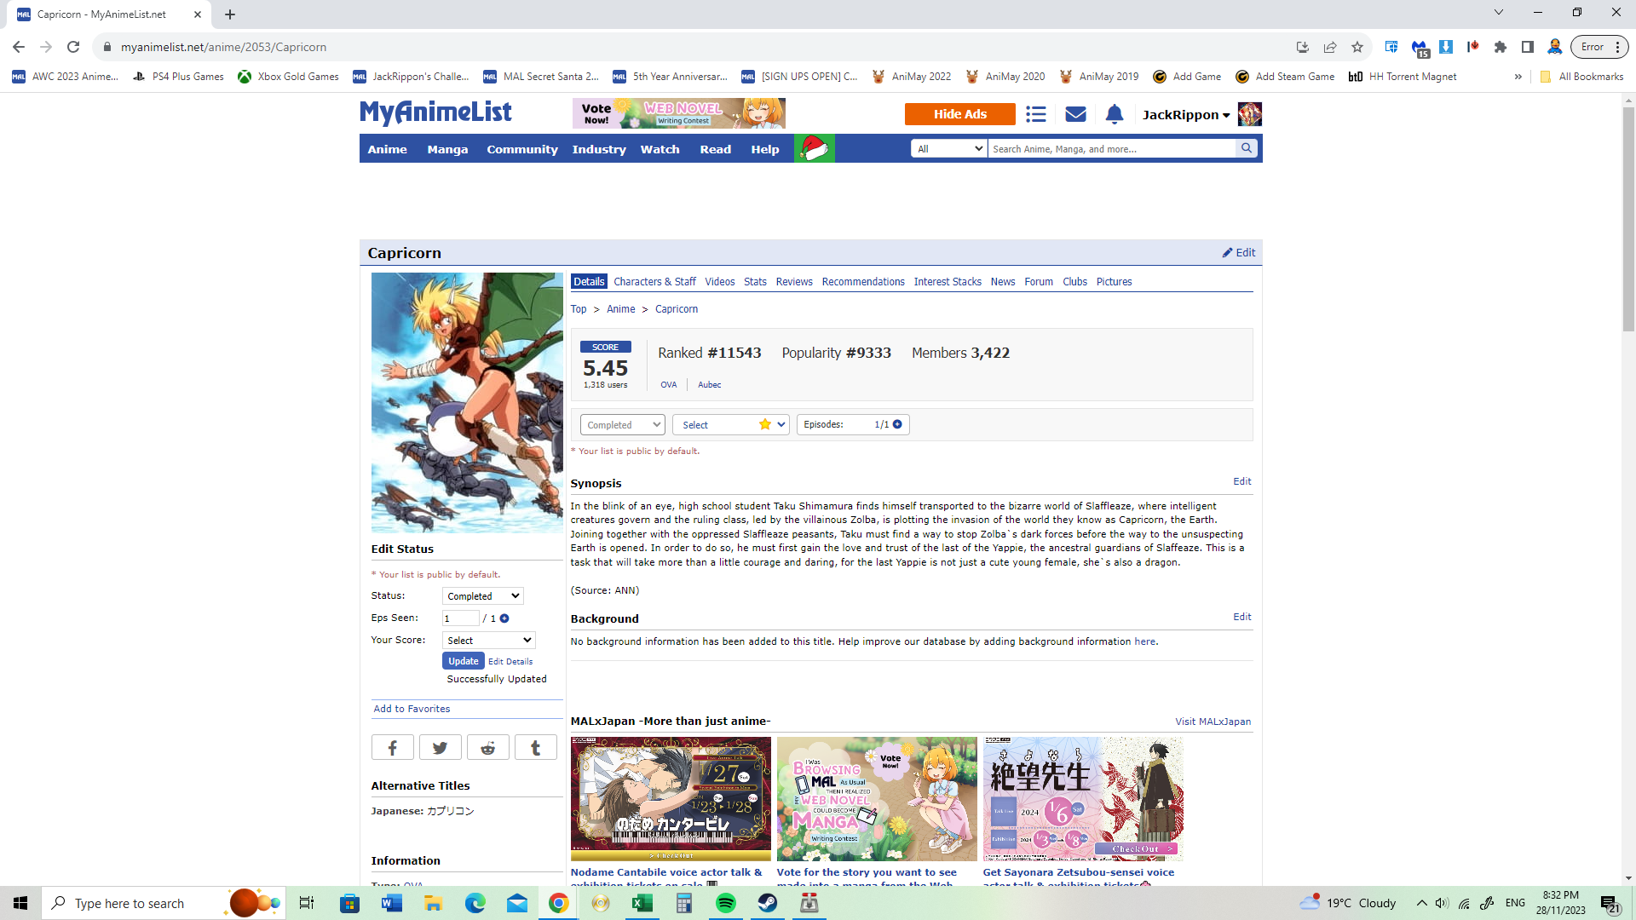Increment episodes with plus icon near score
The image size is (1636, 920).
pyautogui.click(x=897, y=424)
